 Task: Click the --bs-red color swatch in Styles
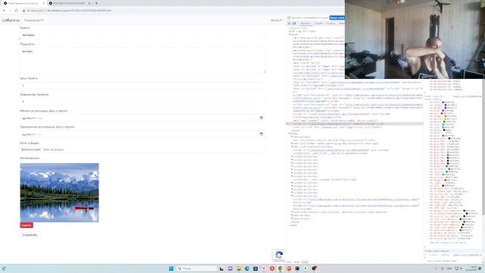[442, 113]
